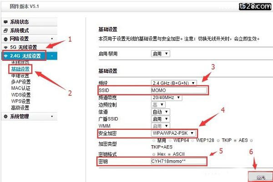This screenshot has height=182, width=273.
Task: Open the 边频控制 dropdown
Action: [158, 105]
